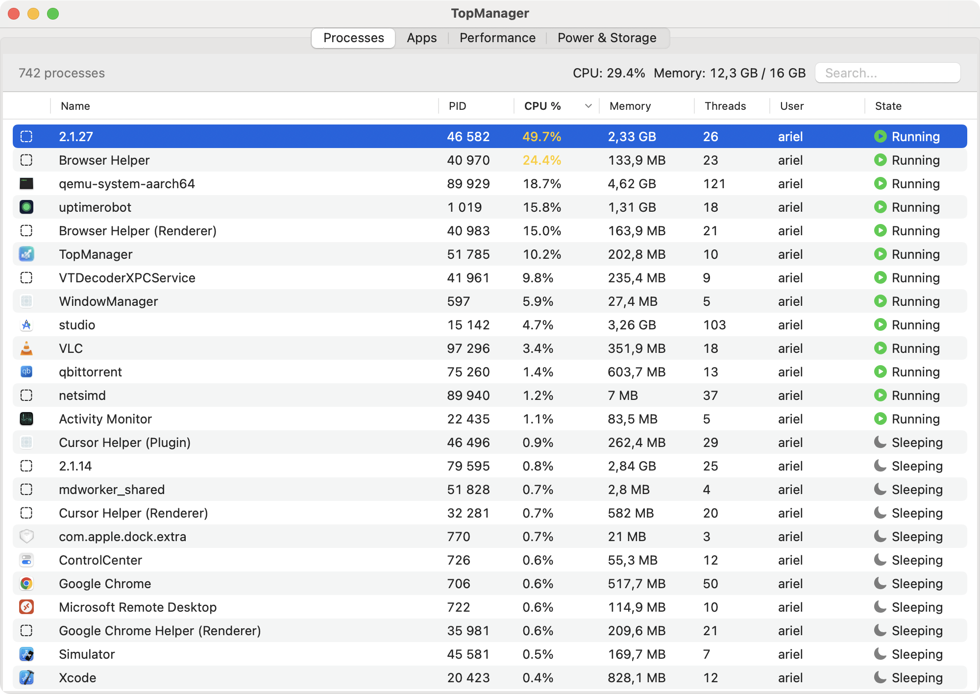Click the studio process icon

coord(26,325)
